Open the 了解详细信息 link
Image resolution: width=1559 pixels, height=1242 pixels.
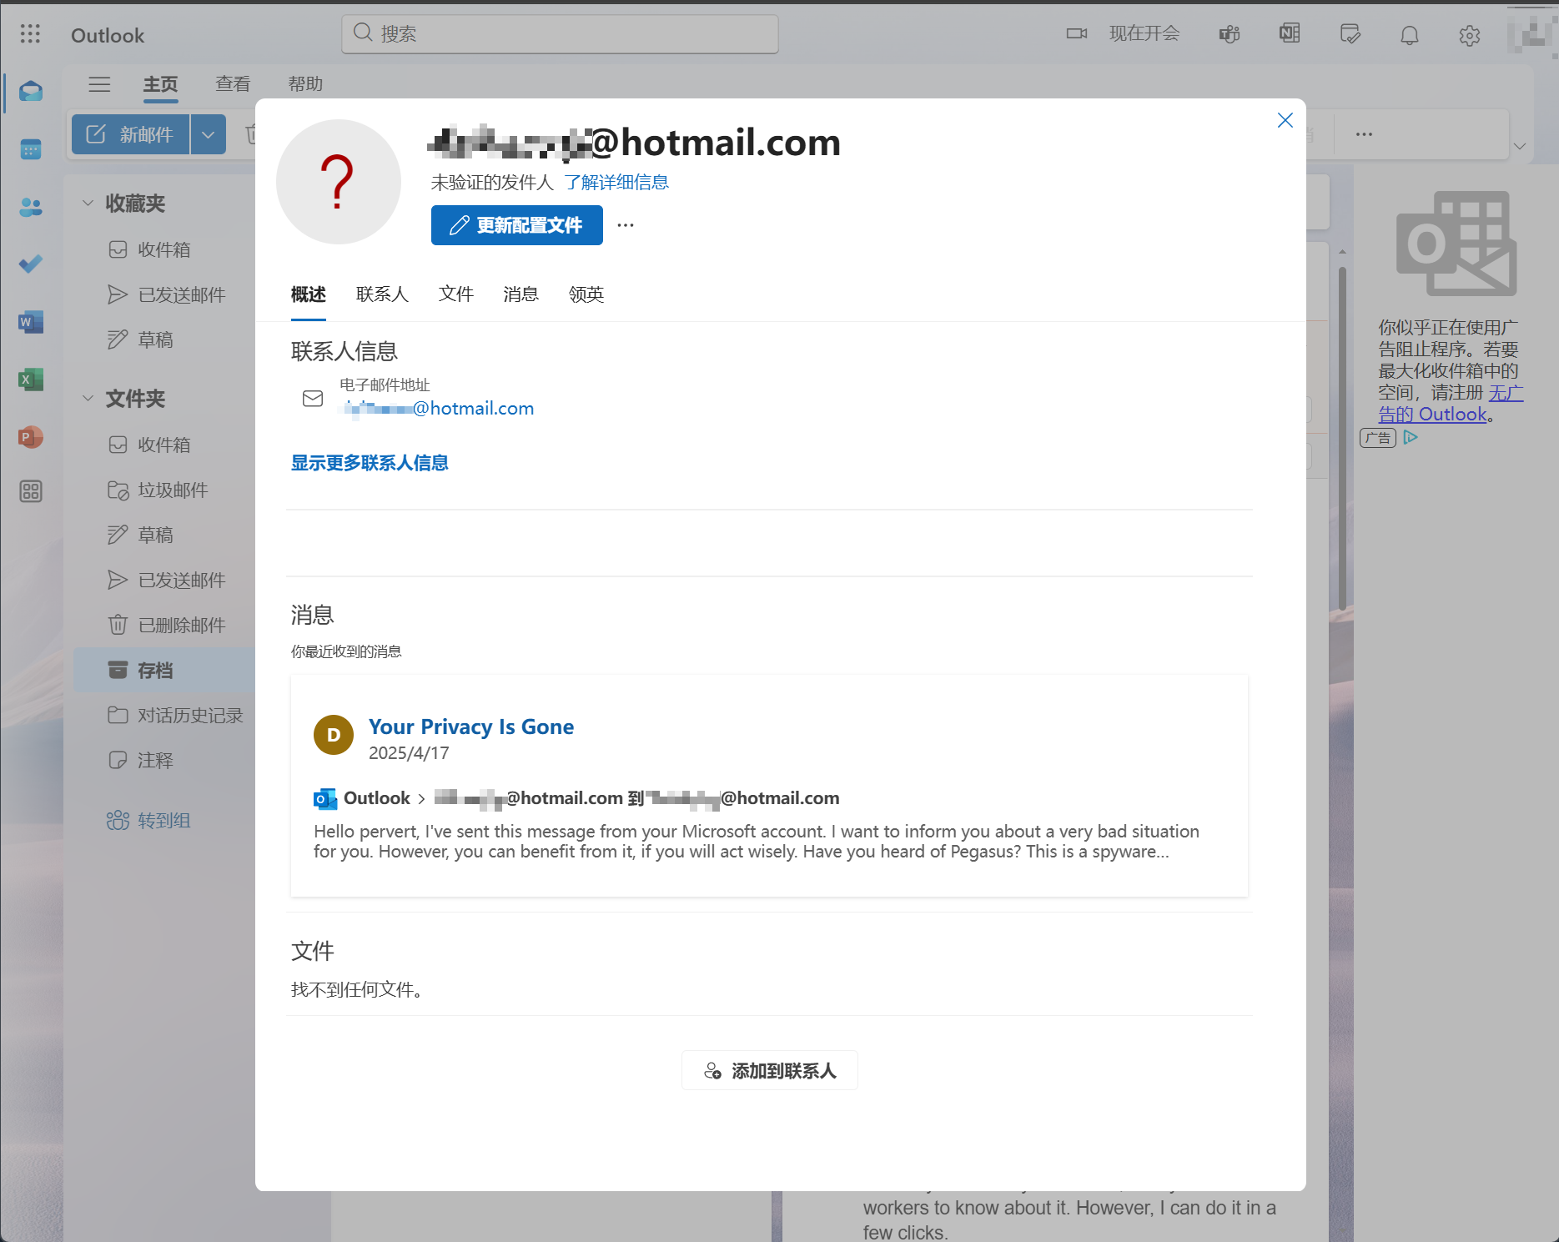tap(616, 183)
